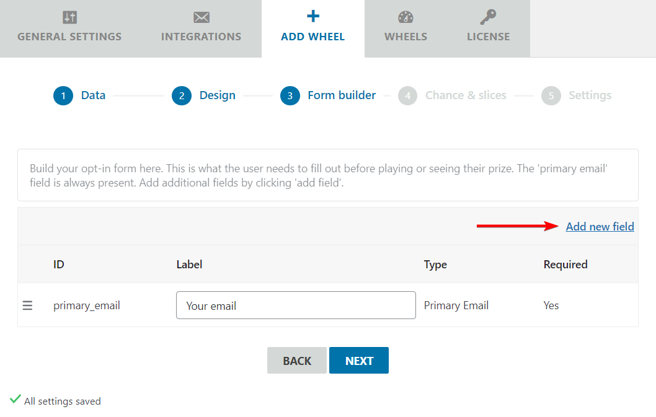Click the Type column header
The width and height of the screenshot is (656, 417).
coord(435,265)
